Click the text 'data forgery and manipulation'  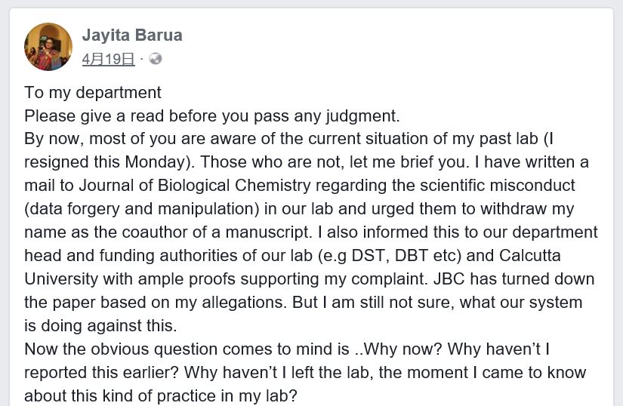point(142,209)
